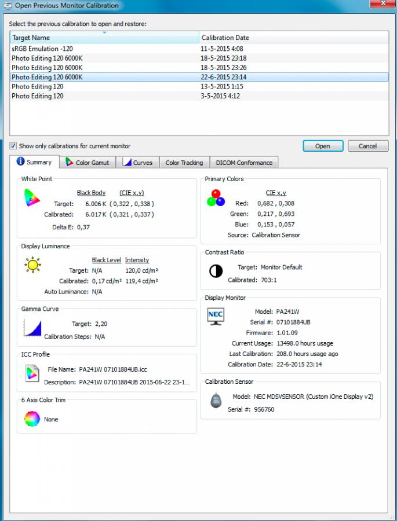
Task: Click the (CIE x,y) white point heading
Action: 132,193
